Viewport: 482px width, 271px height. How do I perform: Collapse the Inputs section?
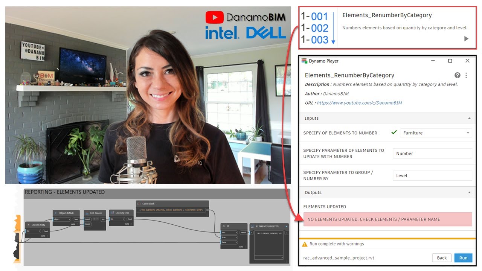469,118
